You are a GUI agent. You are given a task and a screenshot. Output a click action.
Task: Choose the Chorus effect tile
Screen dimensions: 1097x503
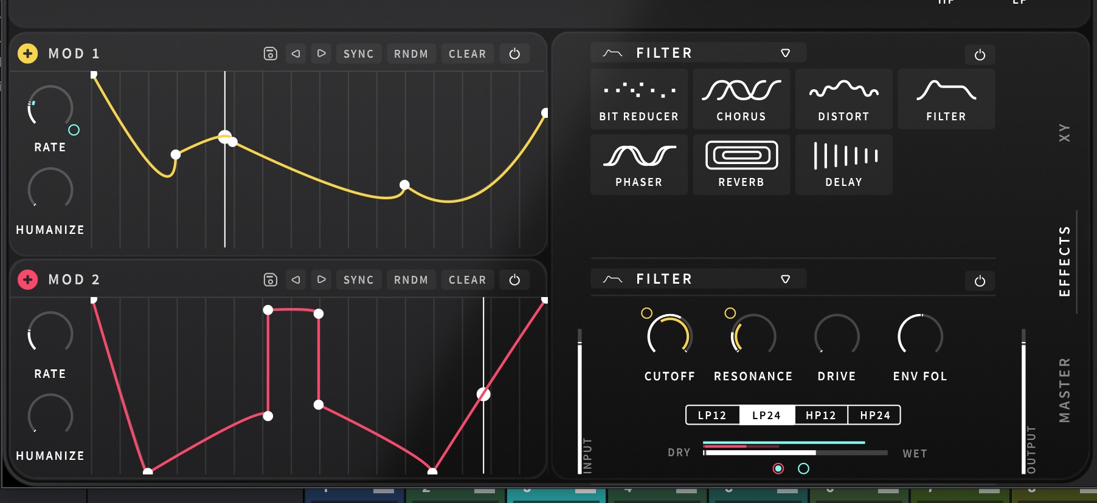point(741,99)
